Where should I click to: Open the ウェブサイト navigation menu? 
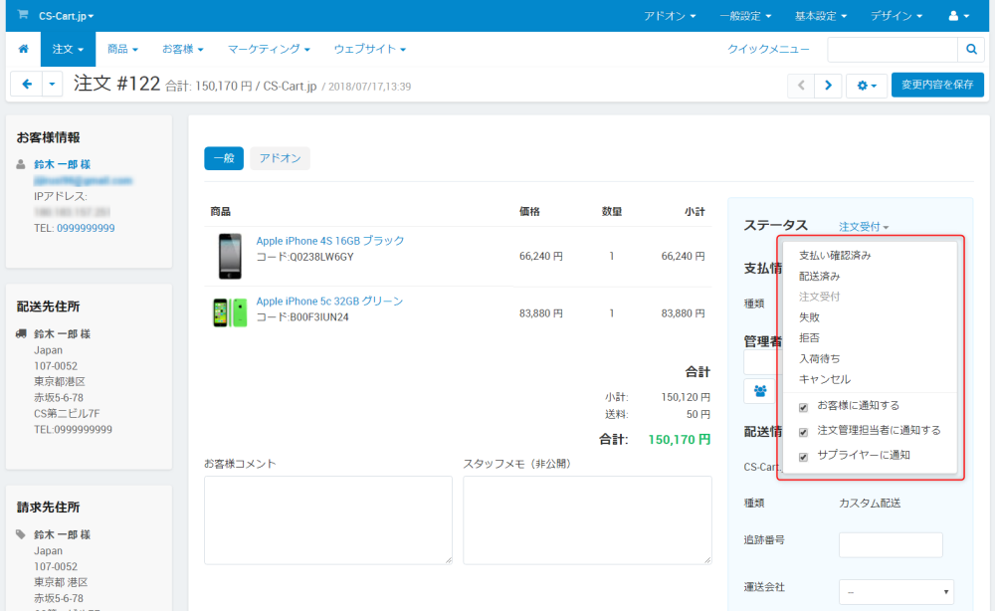(369, 49)
